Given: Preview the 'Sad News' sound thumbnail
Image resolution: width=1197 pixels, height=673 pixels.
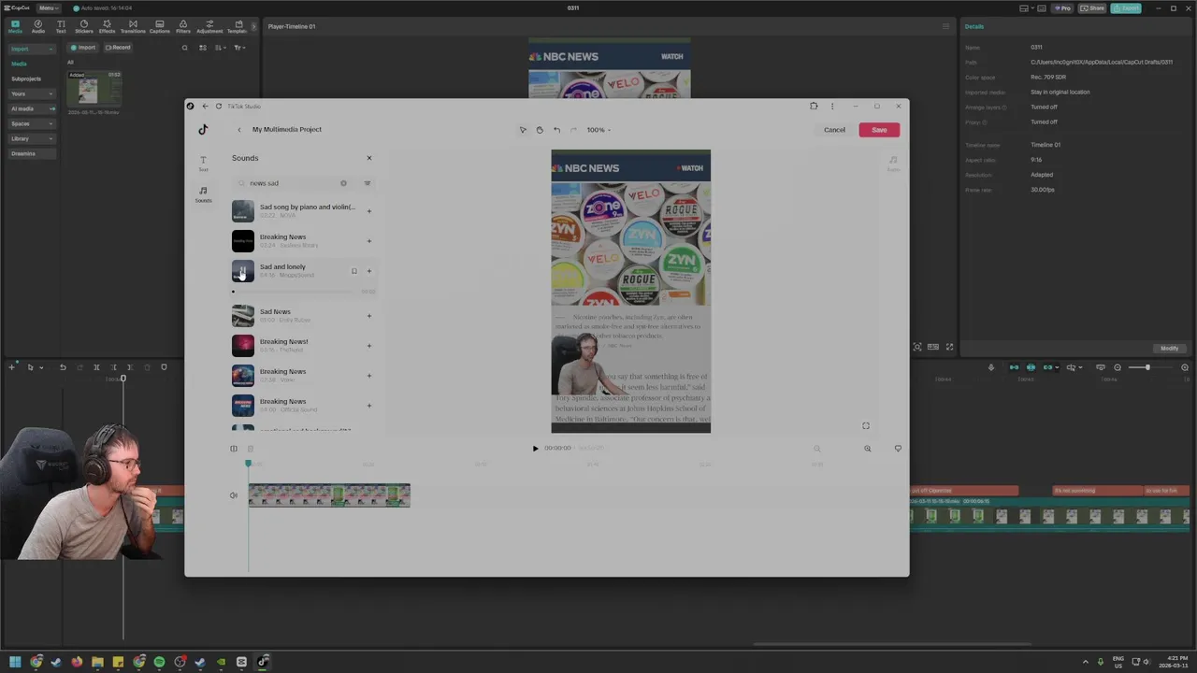Looking at the screenshot, I should point(242,316).
